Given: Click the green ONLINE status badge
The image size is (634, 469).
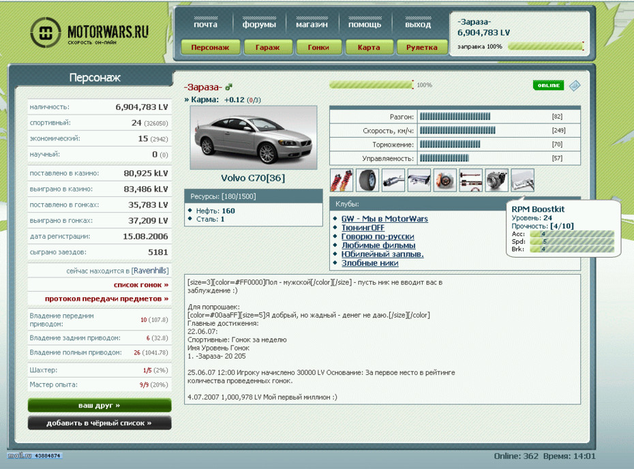Looking at the screenshot, I should point(548,85).
